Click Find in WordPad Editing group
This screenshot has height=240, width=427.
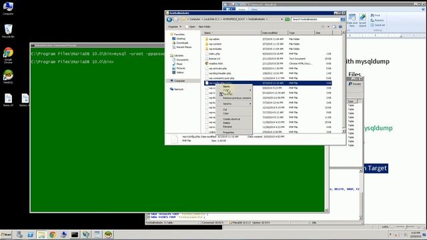click(x=375, y=15)
